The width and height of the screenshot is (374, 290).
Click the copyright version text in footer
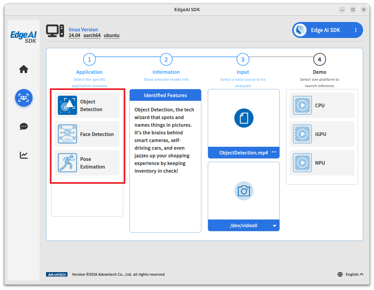point(118,274)
